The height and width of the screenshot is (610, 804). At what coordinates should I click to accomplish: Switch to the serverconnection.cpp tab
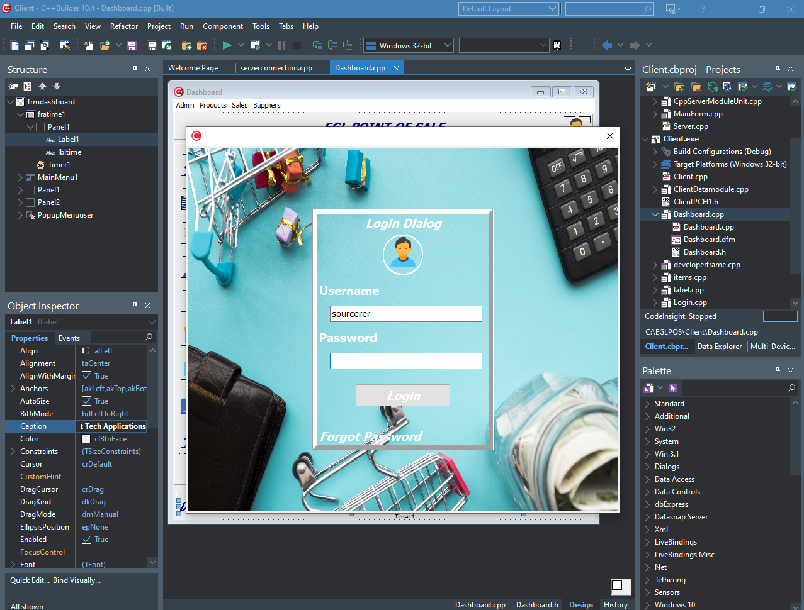pos(276,68)
